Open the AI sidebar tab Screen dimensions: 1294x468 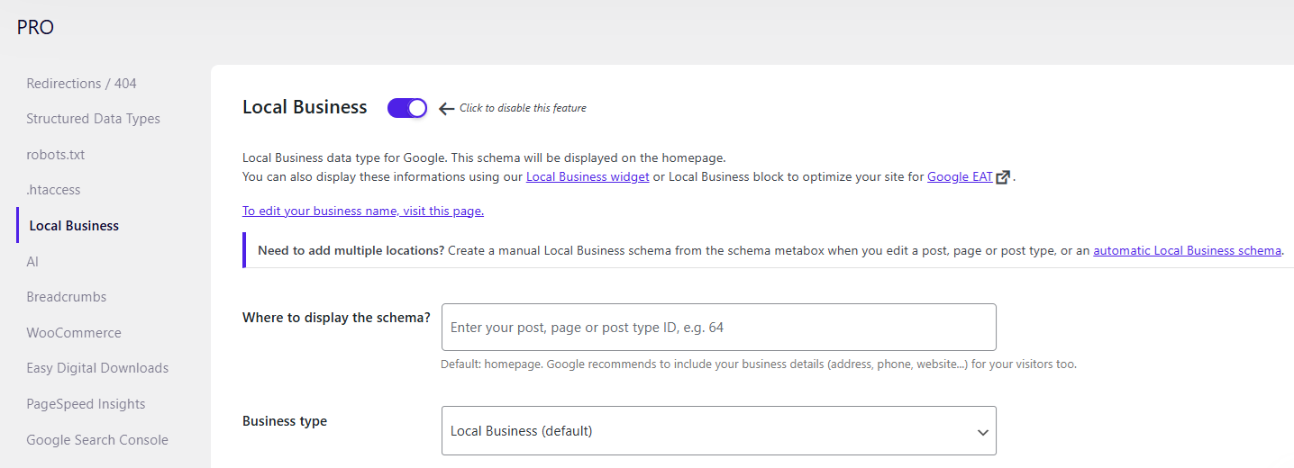(x=32, y=262)
